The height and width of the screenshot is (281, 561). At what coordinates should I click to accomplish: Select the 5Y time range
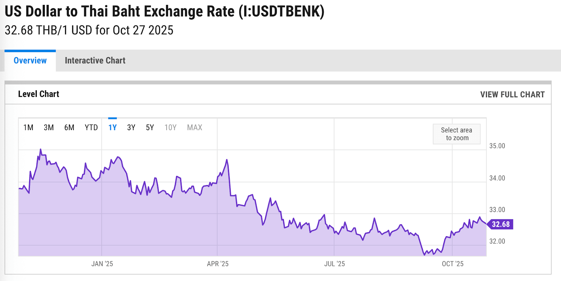click(x=150, y=127)
